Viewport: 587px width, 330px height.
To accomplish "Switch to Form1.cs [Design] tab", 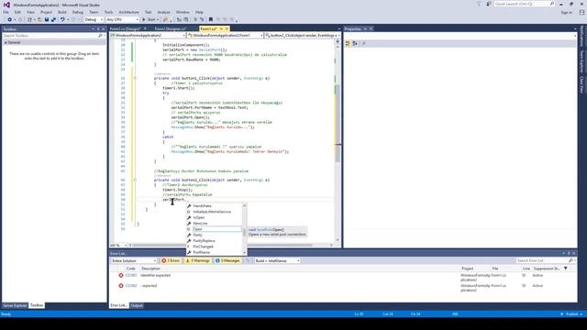I will [x=125, y=28].
